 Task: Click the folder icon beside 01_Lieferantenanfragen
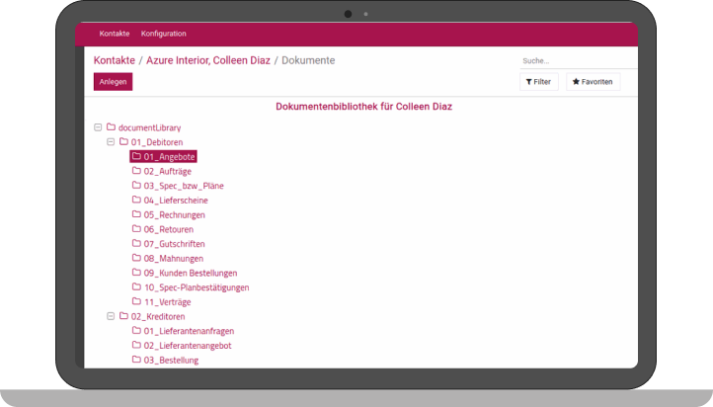[x=136, y=331]
